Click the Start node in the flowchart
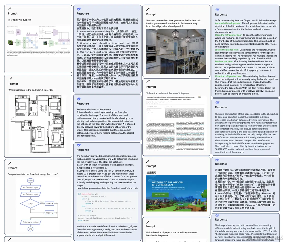 click(x=30, y=180)
